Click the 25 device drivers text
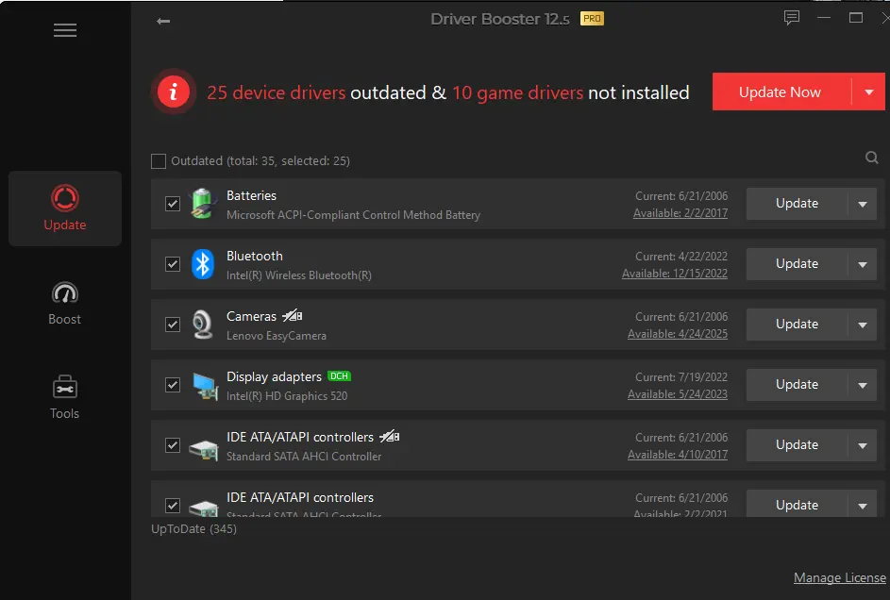Image resolution: width=890 pixels, height=600 pixels. 276,92
